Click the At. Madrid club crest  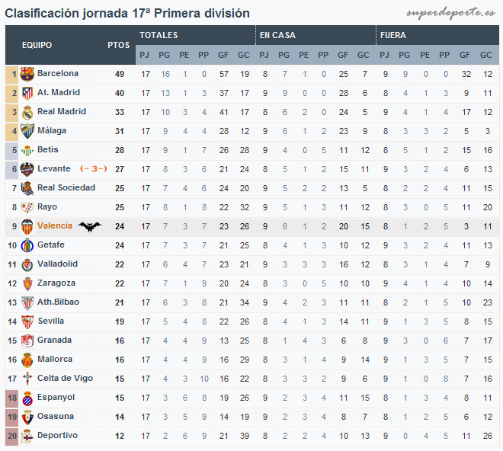coord(27,94)
